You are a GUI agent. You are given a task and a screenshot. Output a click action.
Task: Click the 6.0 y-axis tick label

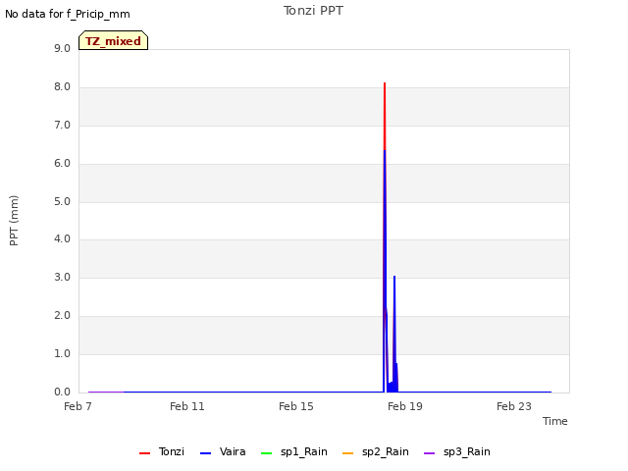pos(62,163)
